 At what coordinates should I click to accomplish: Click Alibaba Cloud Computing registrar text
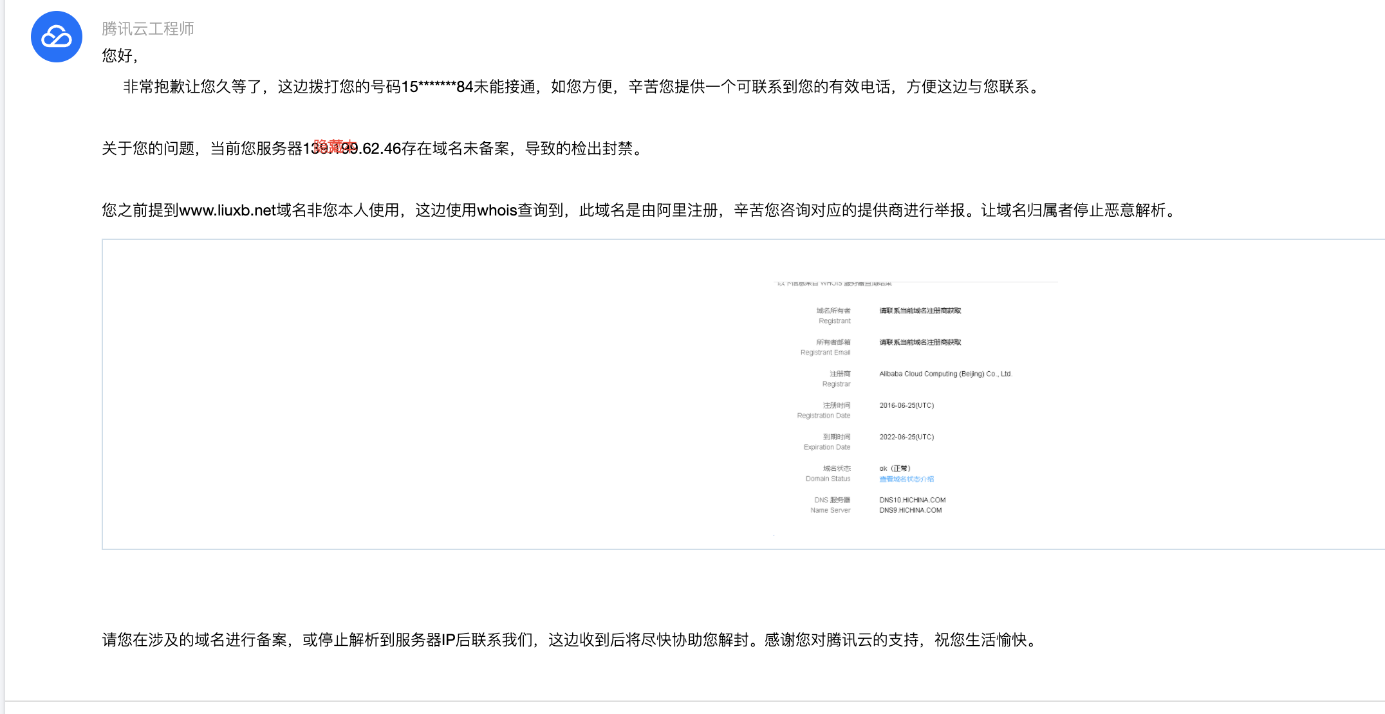pos(945,374)
